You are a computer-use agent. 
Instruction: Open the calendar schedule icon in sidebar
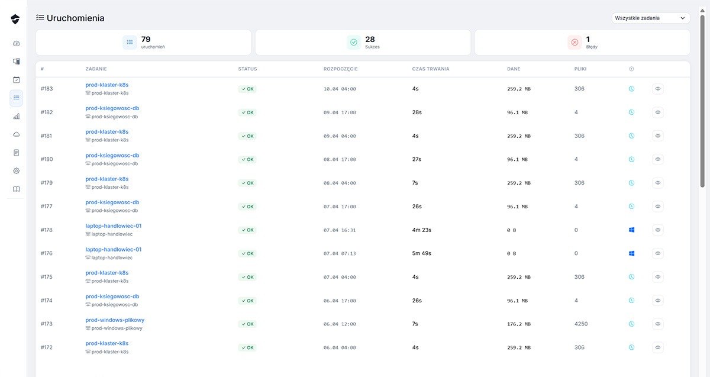tap(16, 79)
